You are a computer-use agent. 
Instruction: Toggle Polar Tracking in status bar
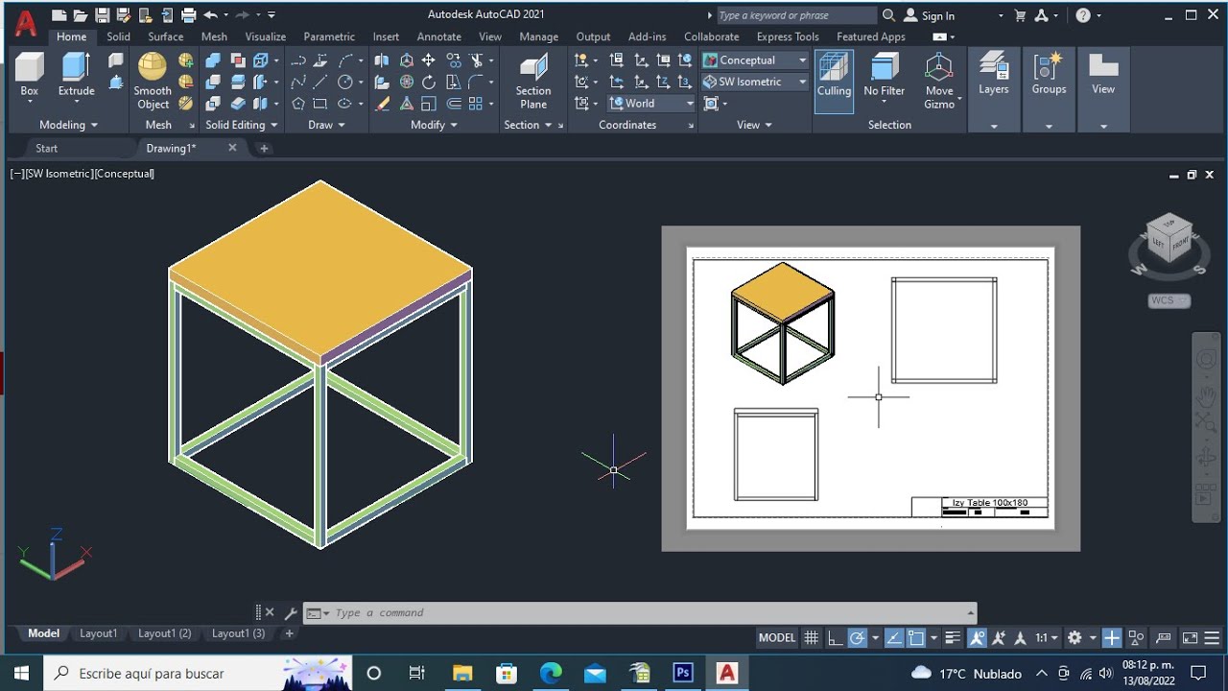pyautogui.click(x=858, y=637)
